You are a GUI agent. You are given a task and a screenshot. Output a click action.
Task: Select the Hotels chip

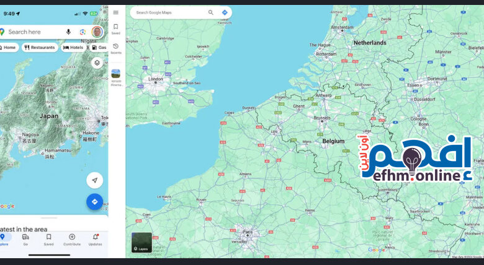(73, 48)
